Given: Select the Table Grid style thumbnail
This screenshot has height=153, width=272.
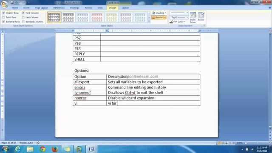Looking at the screenshot, I should [54, 17].
